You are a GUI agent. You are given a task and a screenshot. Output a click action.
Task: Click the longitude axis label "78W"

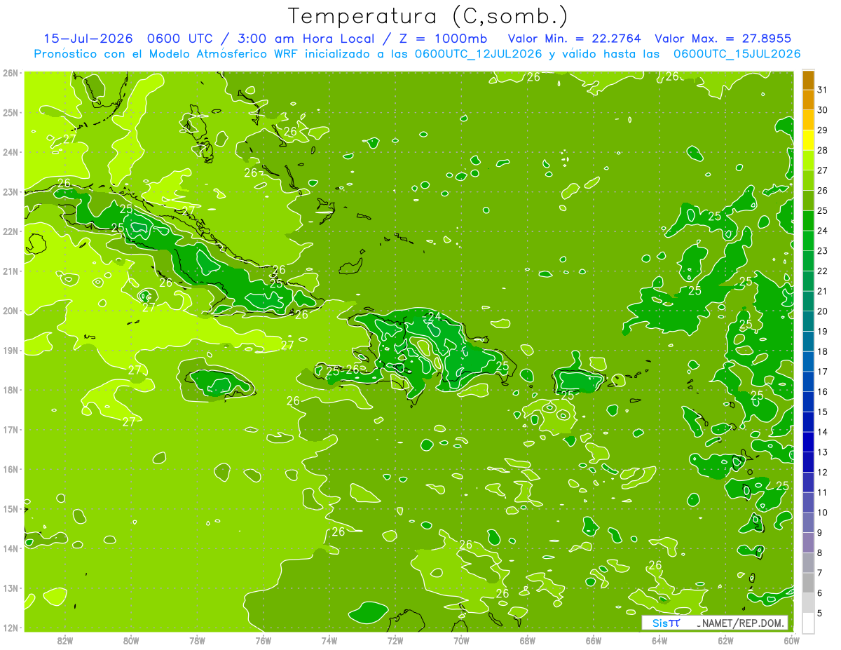[x=197, y=640]
